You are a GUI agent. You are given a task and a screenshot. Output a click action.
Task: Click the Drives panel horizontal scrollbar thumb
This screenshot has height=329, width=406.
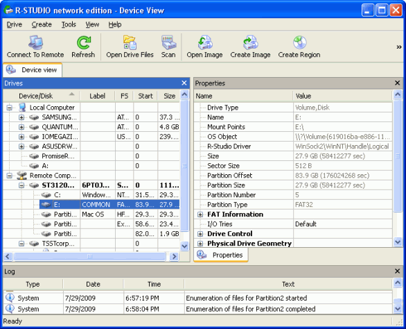[89, 256]
